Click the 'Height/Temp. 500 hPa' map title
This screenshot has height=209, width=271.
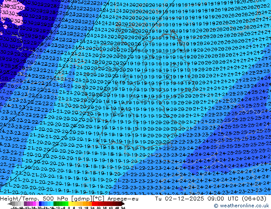click(35, 199)
